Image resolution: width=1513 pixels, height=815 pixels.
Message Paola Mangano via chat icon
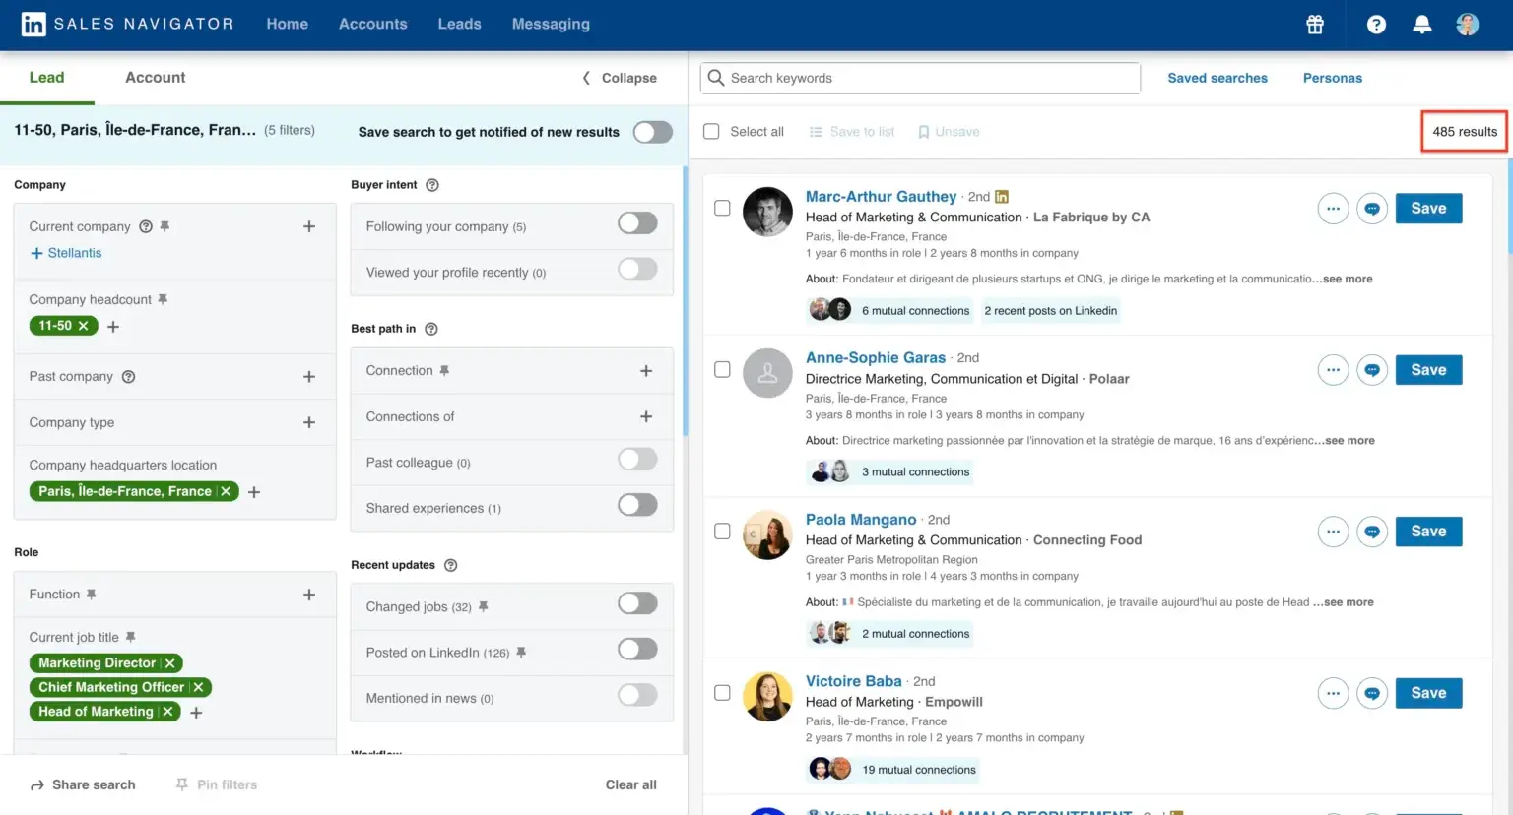pyautogui.click(x=1372, y=532)
